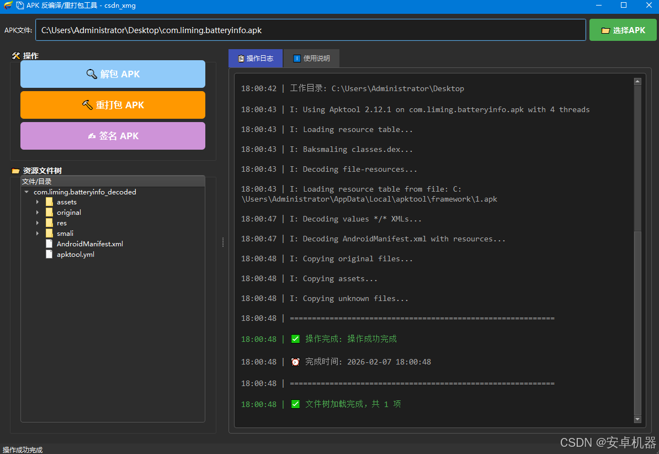Click com.liming.batteryinfo_decoded root label
Screen dimensions: 659x454
click(85, 192)
